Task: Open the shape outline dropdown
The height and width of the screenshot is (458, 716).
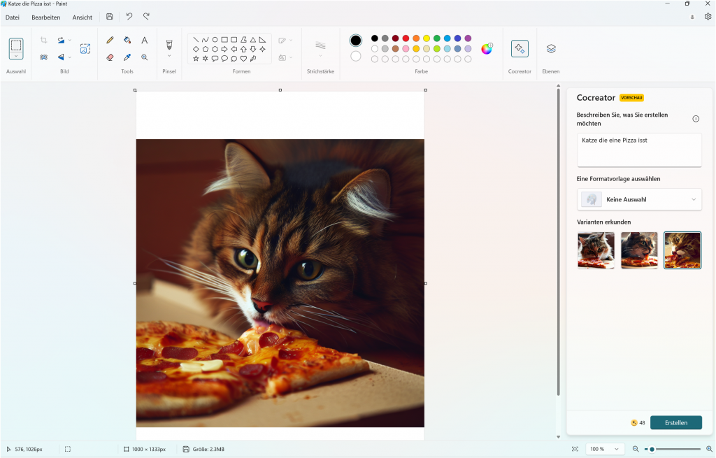Action: pyautogui.click(x=285, y=40)
